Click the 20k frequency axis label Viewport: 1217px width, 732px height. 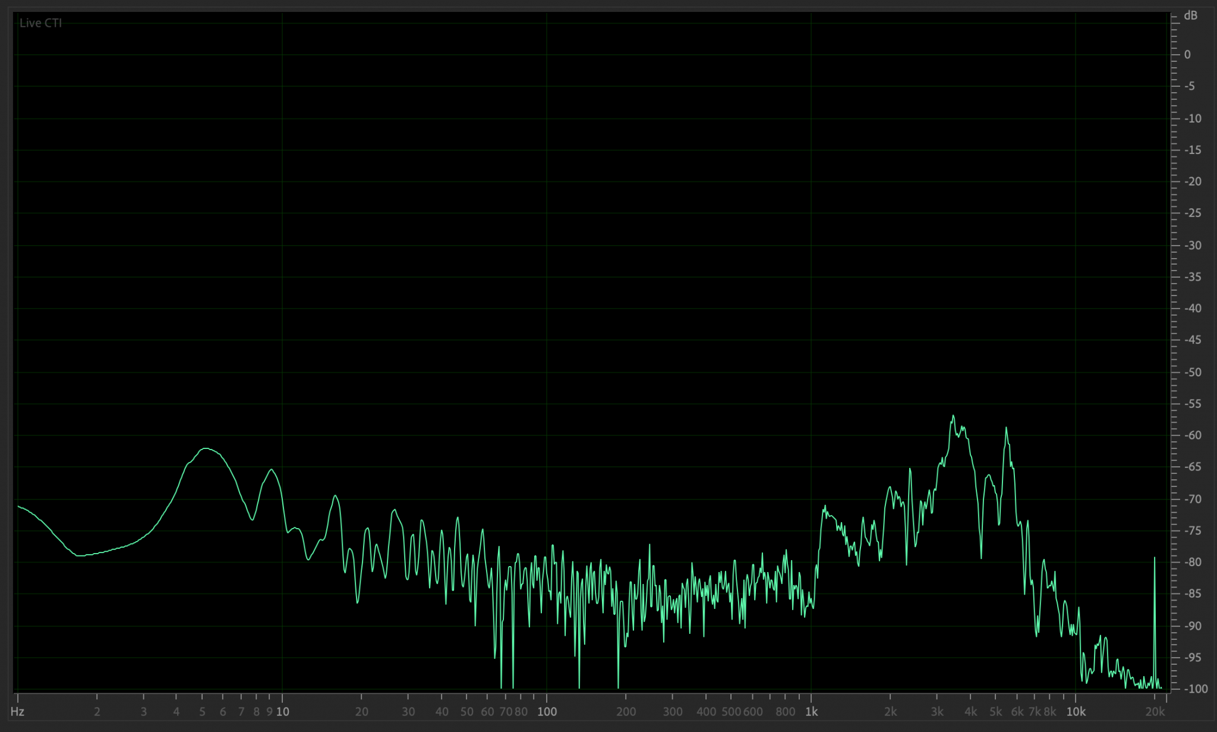pos(1155,712)
